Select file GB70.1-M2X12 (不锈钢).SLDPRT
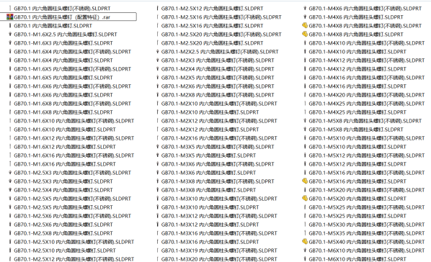The image size is (431, 262). point(219,121)
